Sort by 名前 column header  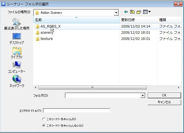[76, 20]
